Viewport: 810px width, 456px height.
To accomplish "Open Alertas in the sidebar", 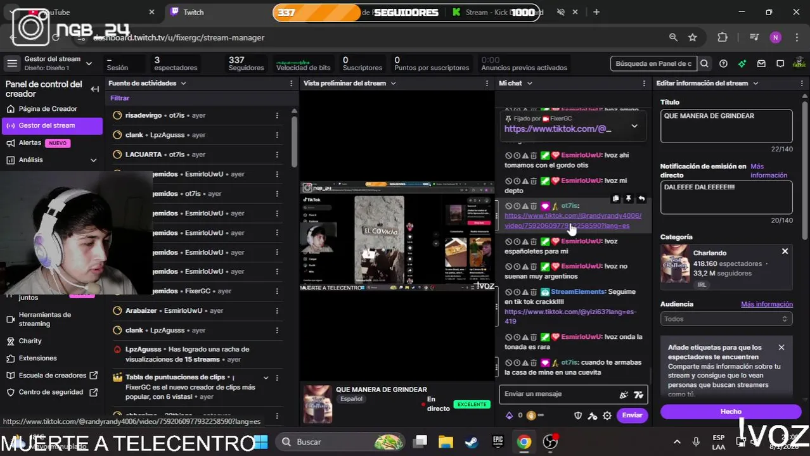I will pyautogui.click(x=30, y=143).
